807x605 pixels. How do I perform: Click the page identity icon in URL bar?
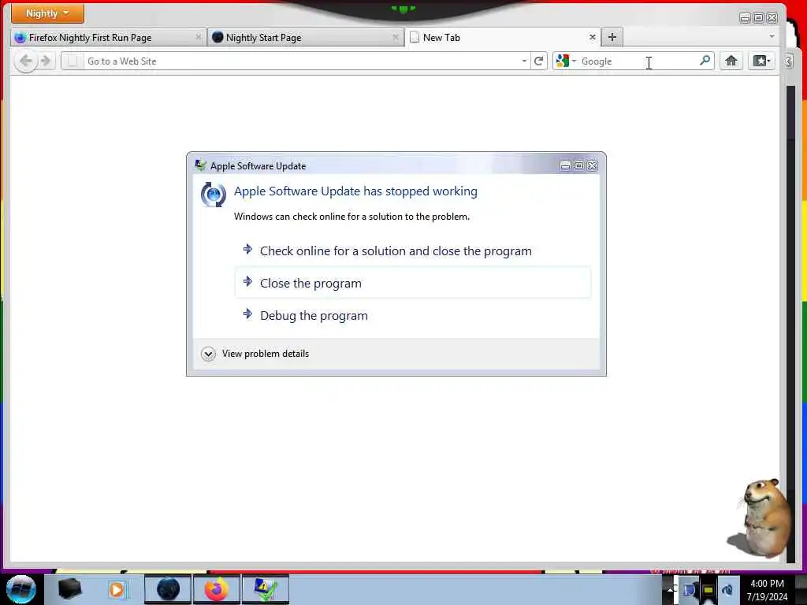point(73,61)
